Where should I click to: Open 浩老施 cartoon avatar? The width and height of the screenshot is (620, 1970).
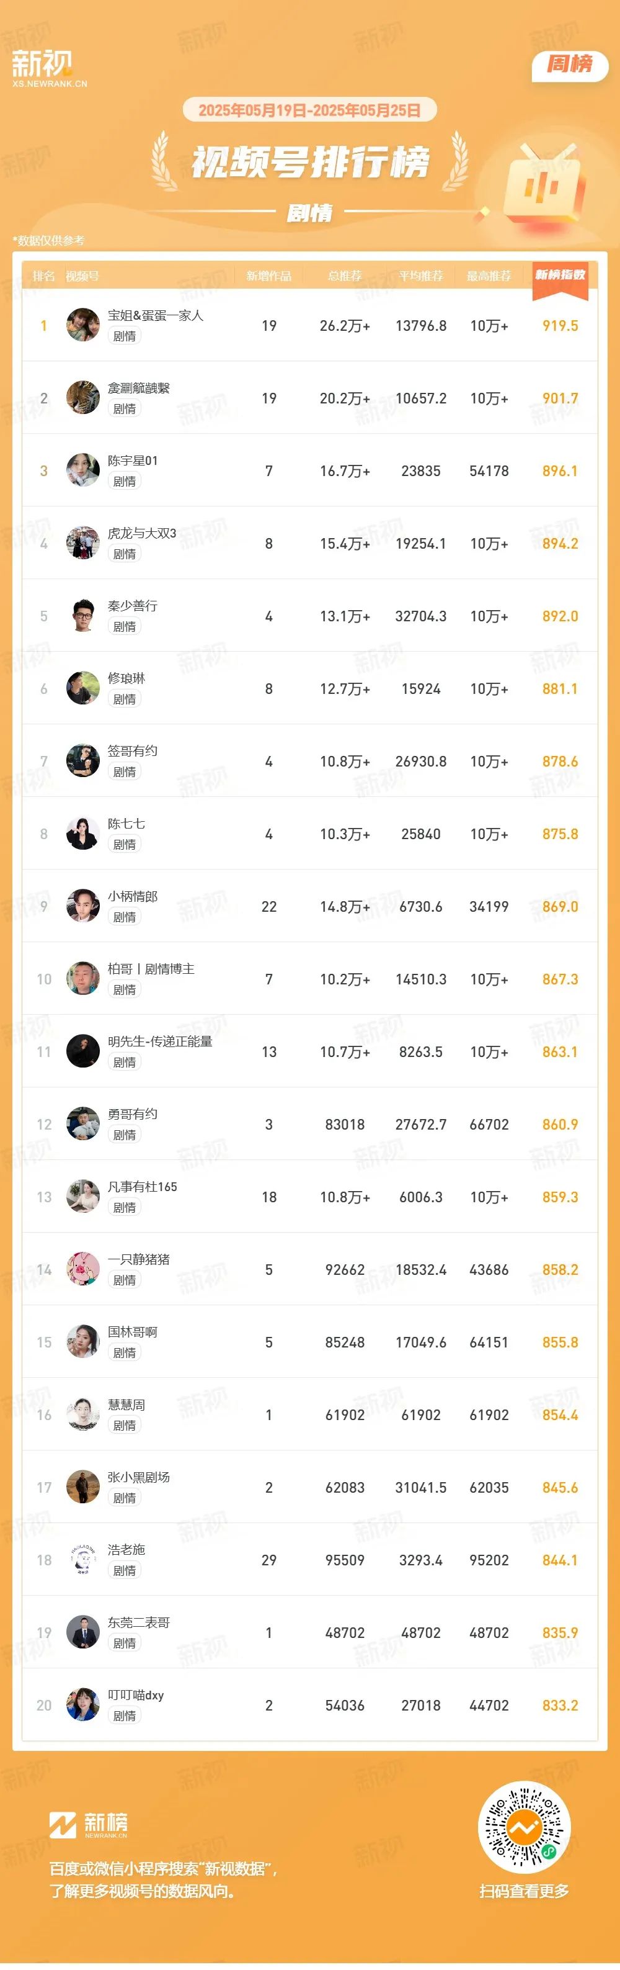pos(82,1559)
